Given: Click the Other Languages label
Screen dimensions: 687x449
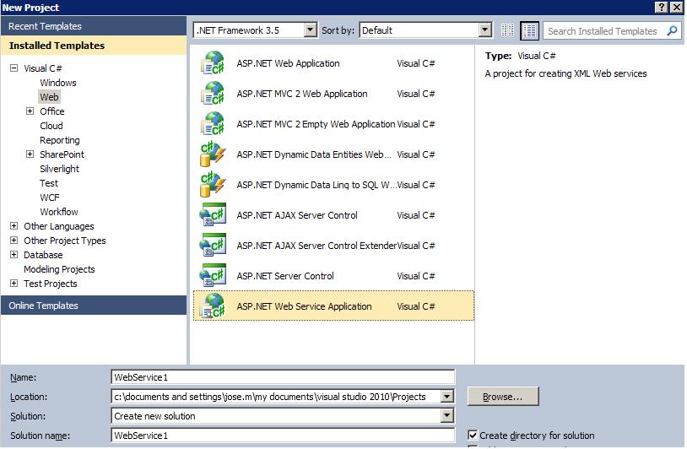Looking at the screenshot, I should pyautogui.click(x=59, y=226).
